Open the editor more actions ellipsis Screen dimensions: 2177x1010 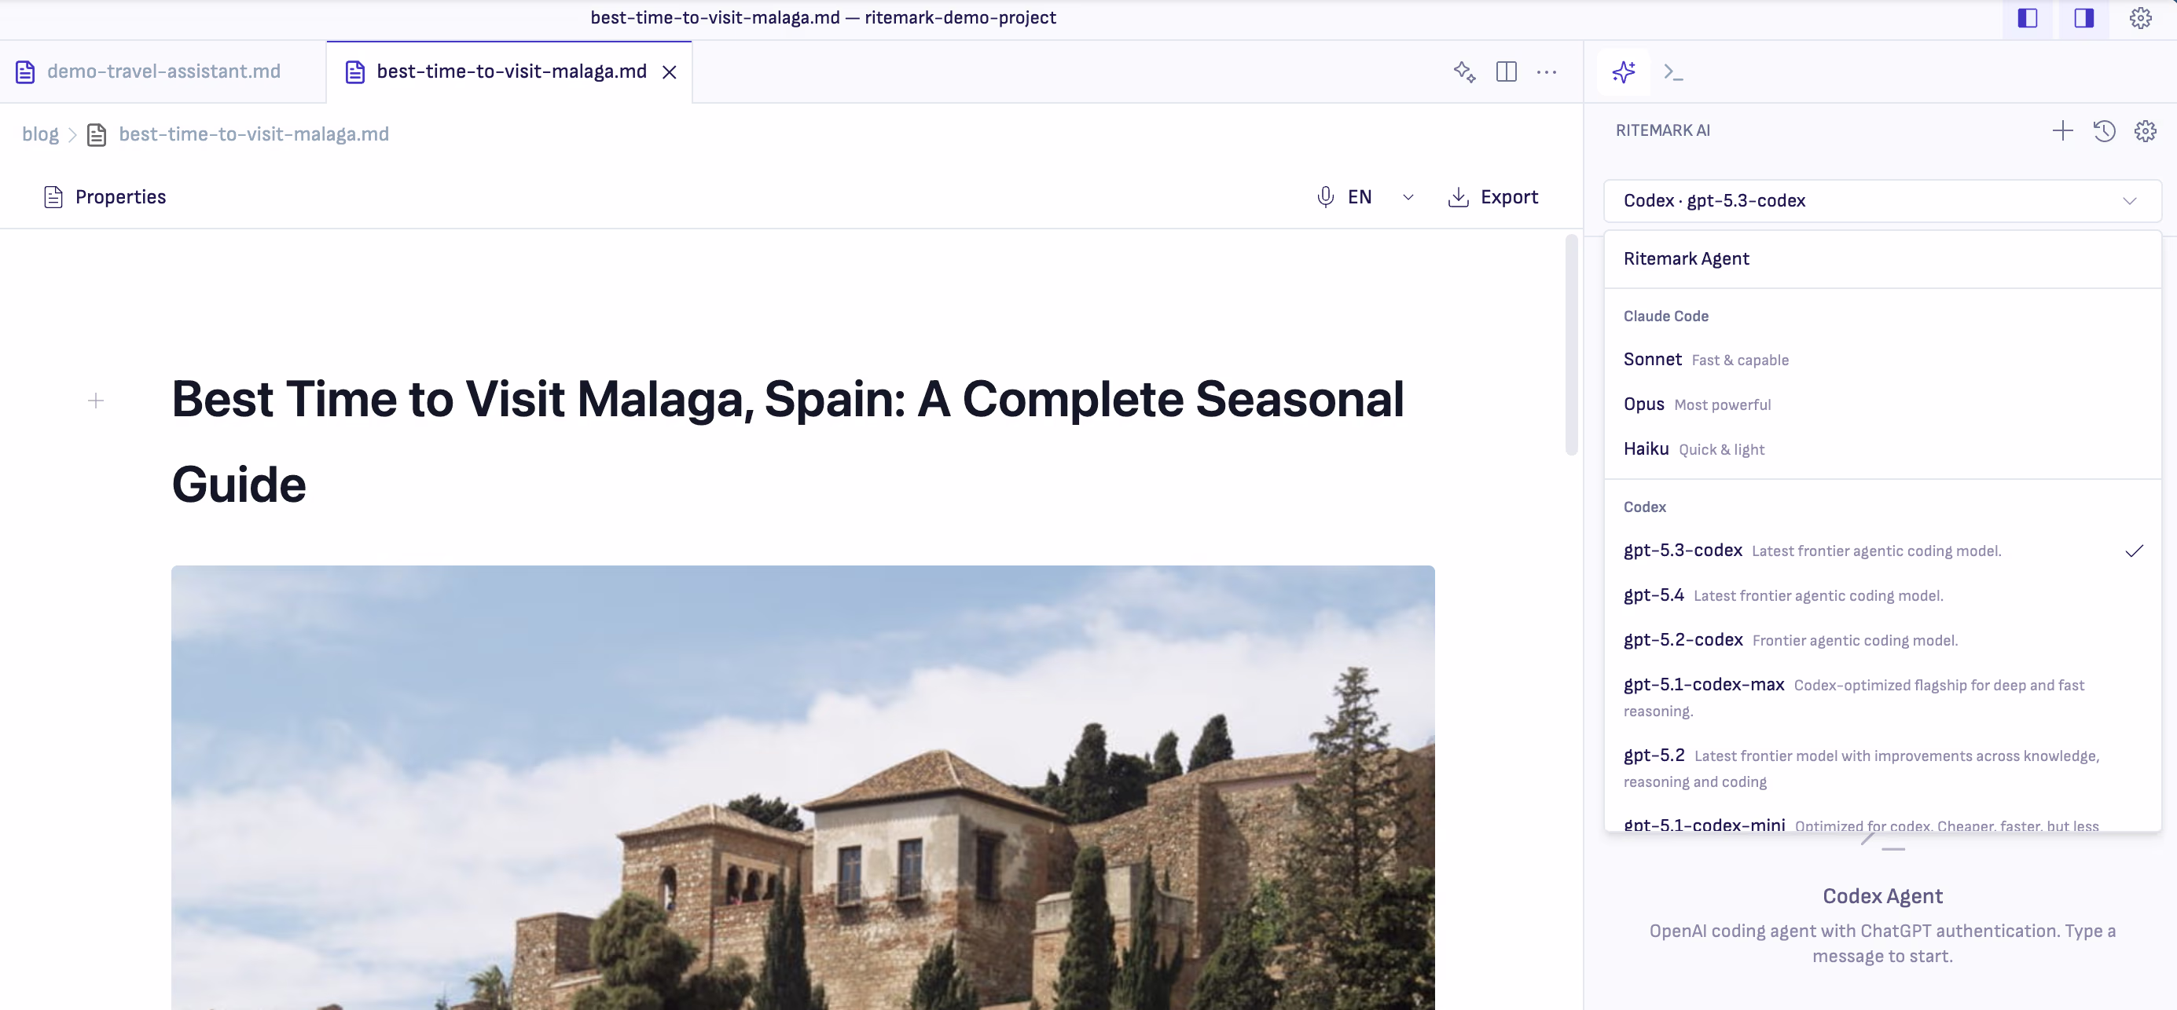1547,71
